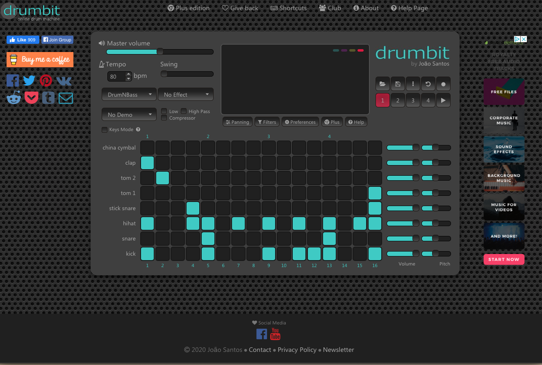Open the No Demo dropdown
Image resolution: width=542 pixels, height=365 pixels.
pos(129,114)
